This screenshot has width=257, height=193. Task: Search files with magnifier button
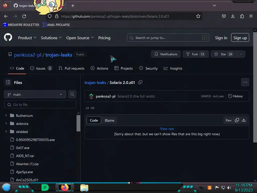point(72,94)
